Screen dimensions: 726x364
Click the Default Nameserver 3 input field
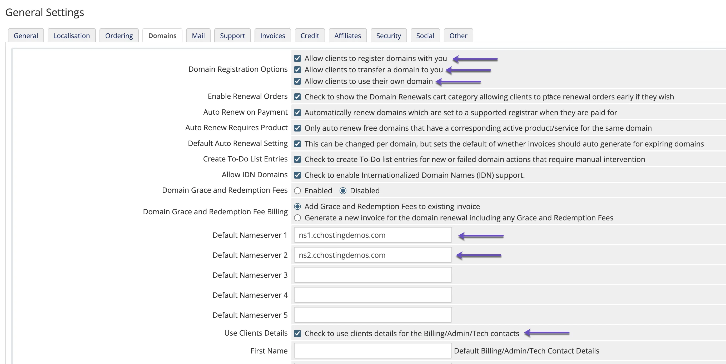[x=372, y=275]
